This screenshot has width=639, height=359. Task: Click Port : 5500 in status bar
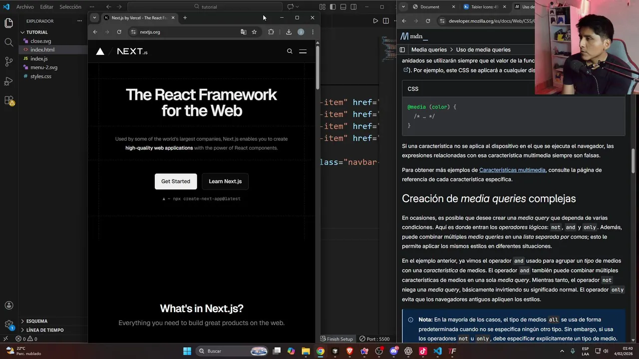(374, 339)
